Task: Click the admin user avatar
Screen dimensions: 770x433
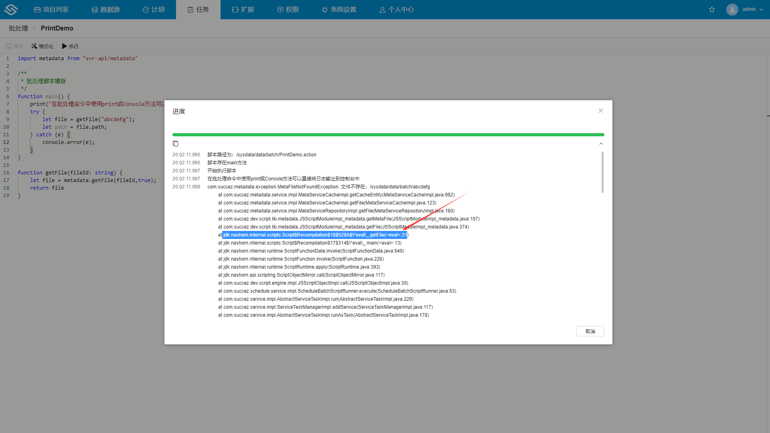Action: (x=732, y=9)
